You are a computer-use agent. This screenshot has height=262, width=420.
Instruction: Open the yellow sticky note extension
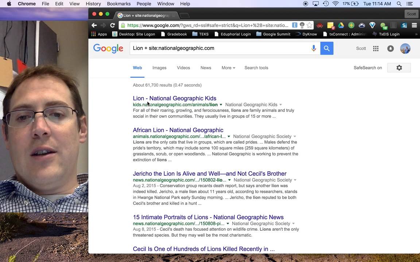[x=331, y=25]
